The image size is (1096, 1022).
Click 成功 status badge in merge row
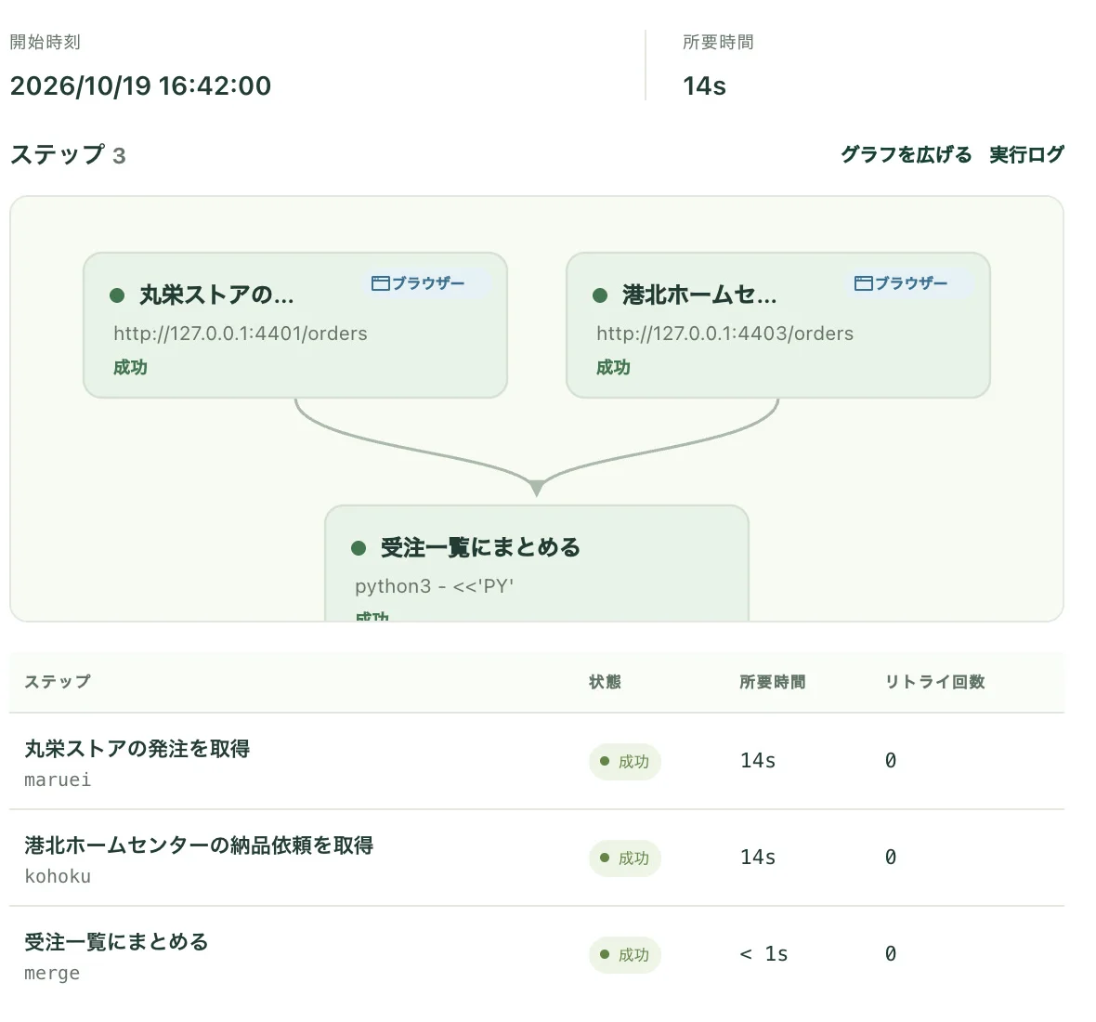(x=625, y=954)
